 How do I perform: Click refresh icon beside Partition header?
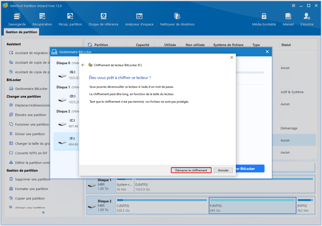(x=90, y=45)
